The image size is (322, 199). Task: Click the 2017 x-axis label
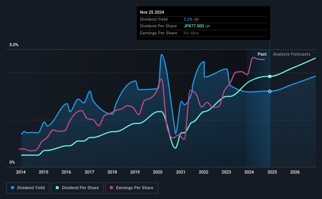point(89,172)
